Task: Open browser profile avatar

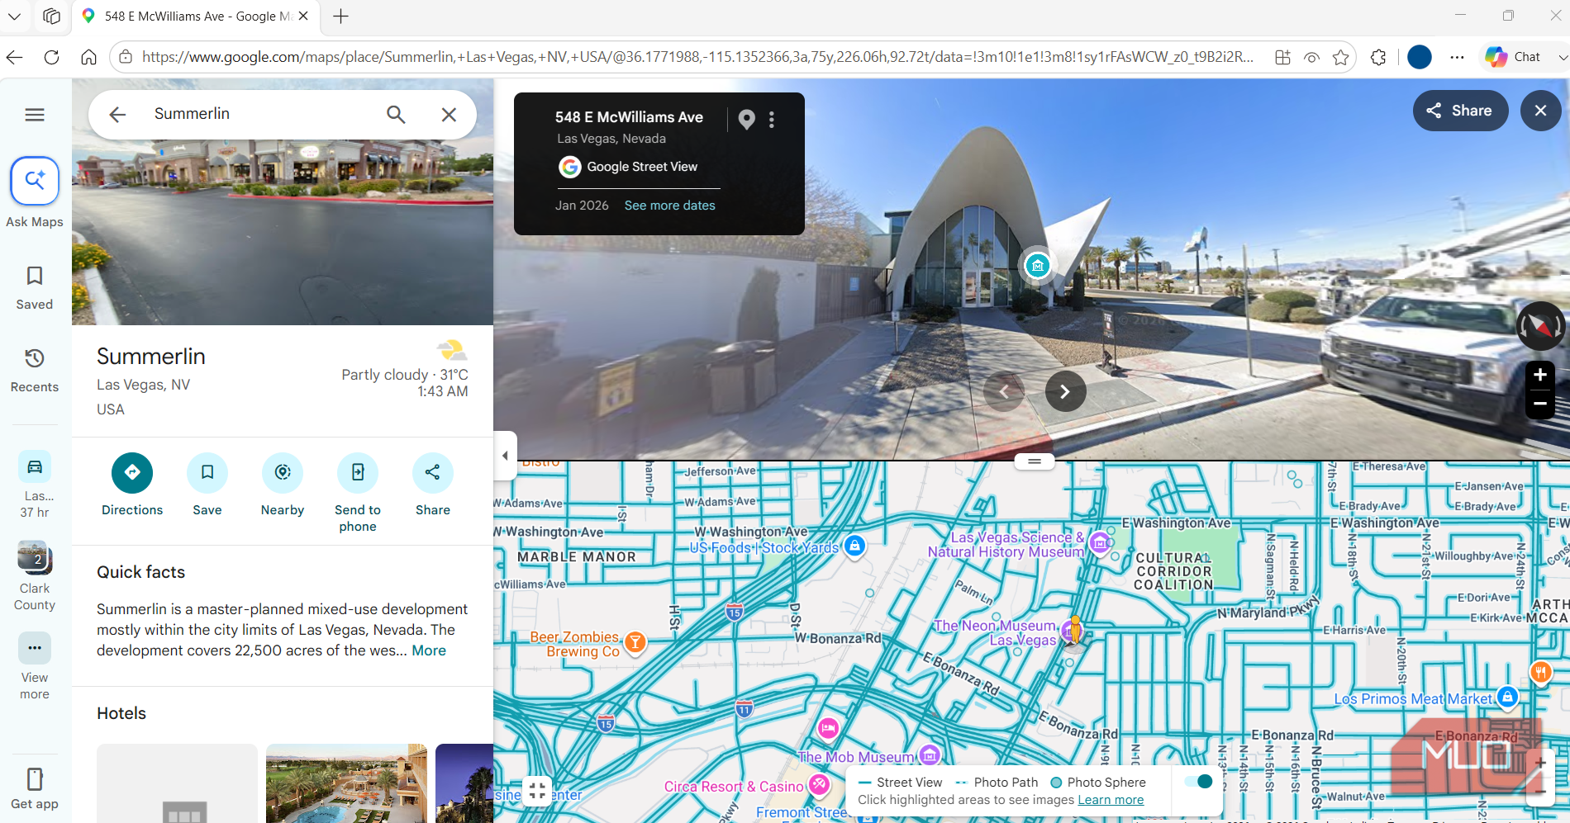Action: tap(1420, 57)
